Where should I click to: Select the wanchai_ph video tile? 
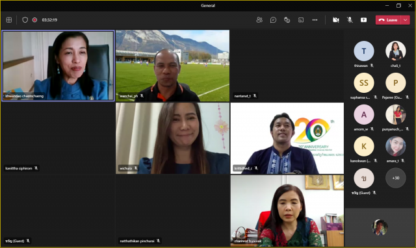tap(172, 66)
